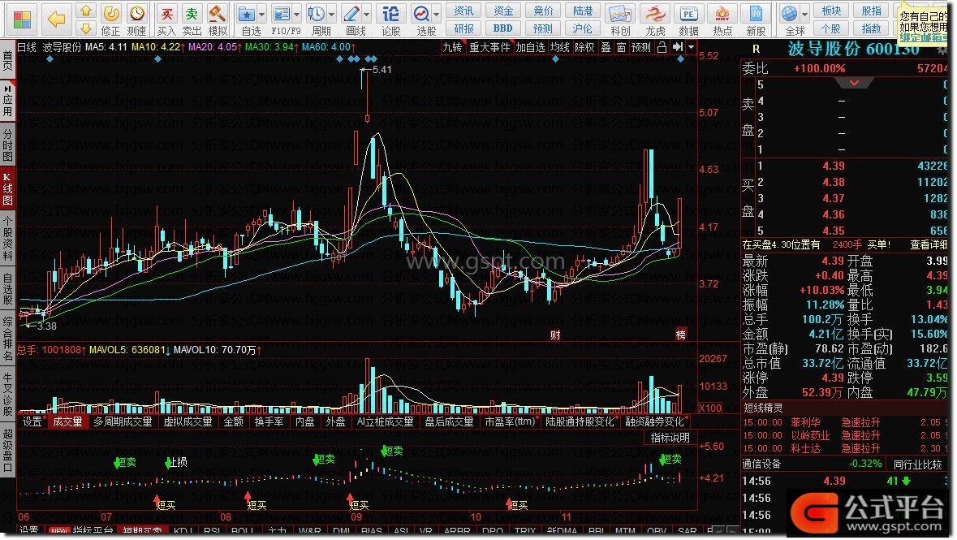Click the 资讯 news button
The width and height of the screenshot is (957, 540).
tap(463, 11)
